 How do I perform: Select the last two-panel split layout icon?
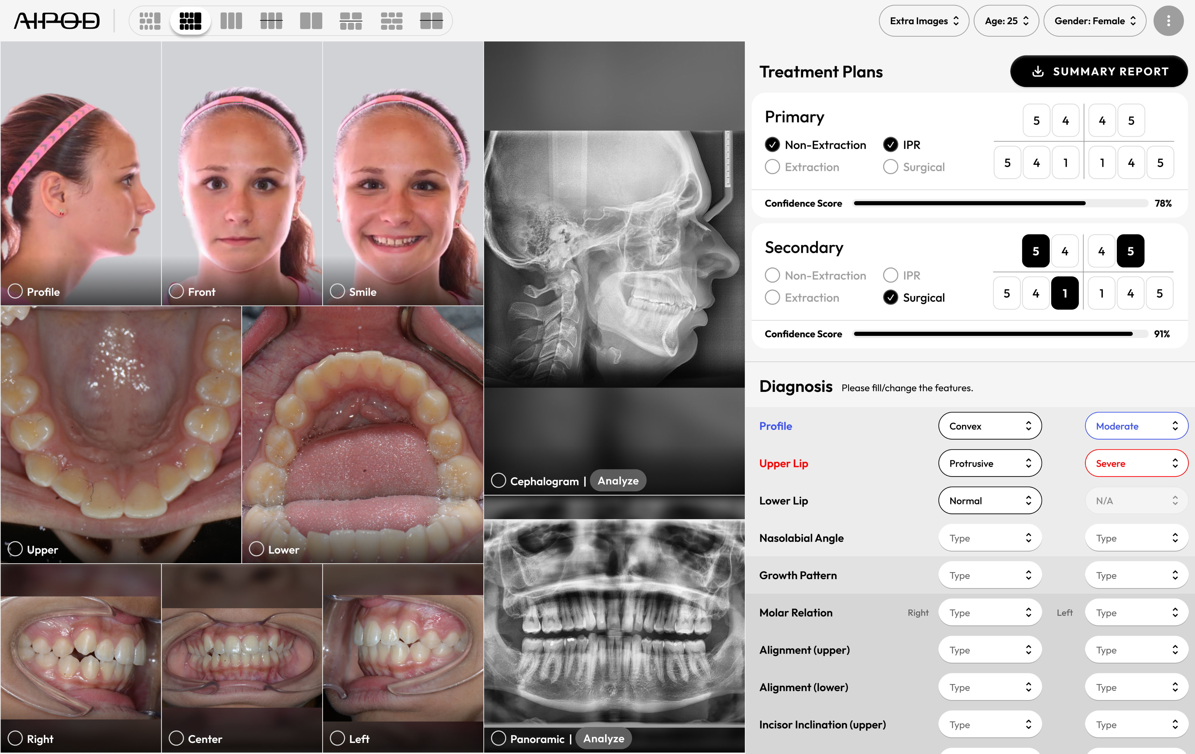coord(431,21)
